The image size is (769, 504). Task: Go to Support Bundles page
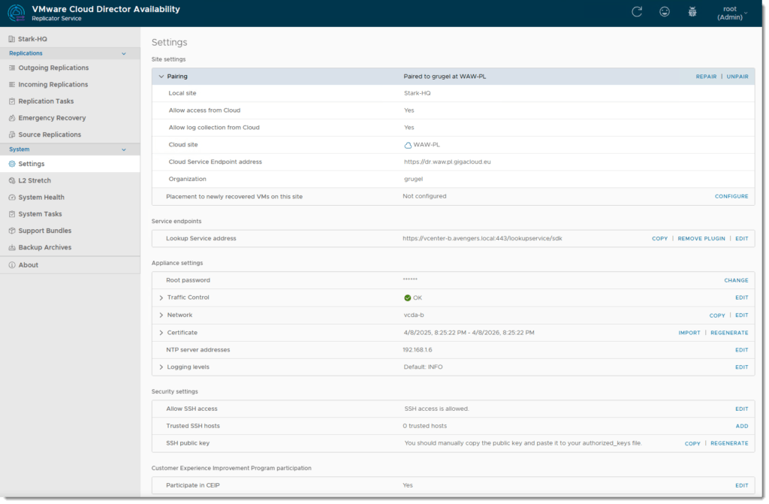click(45, 231)
